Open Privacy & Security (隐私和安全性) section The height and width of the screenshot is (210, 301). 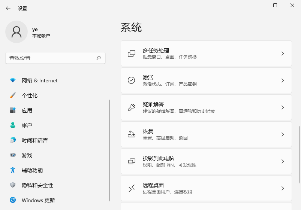tap(37, 185)
